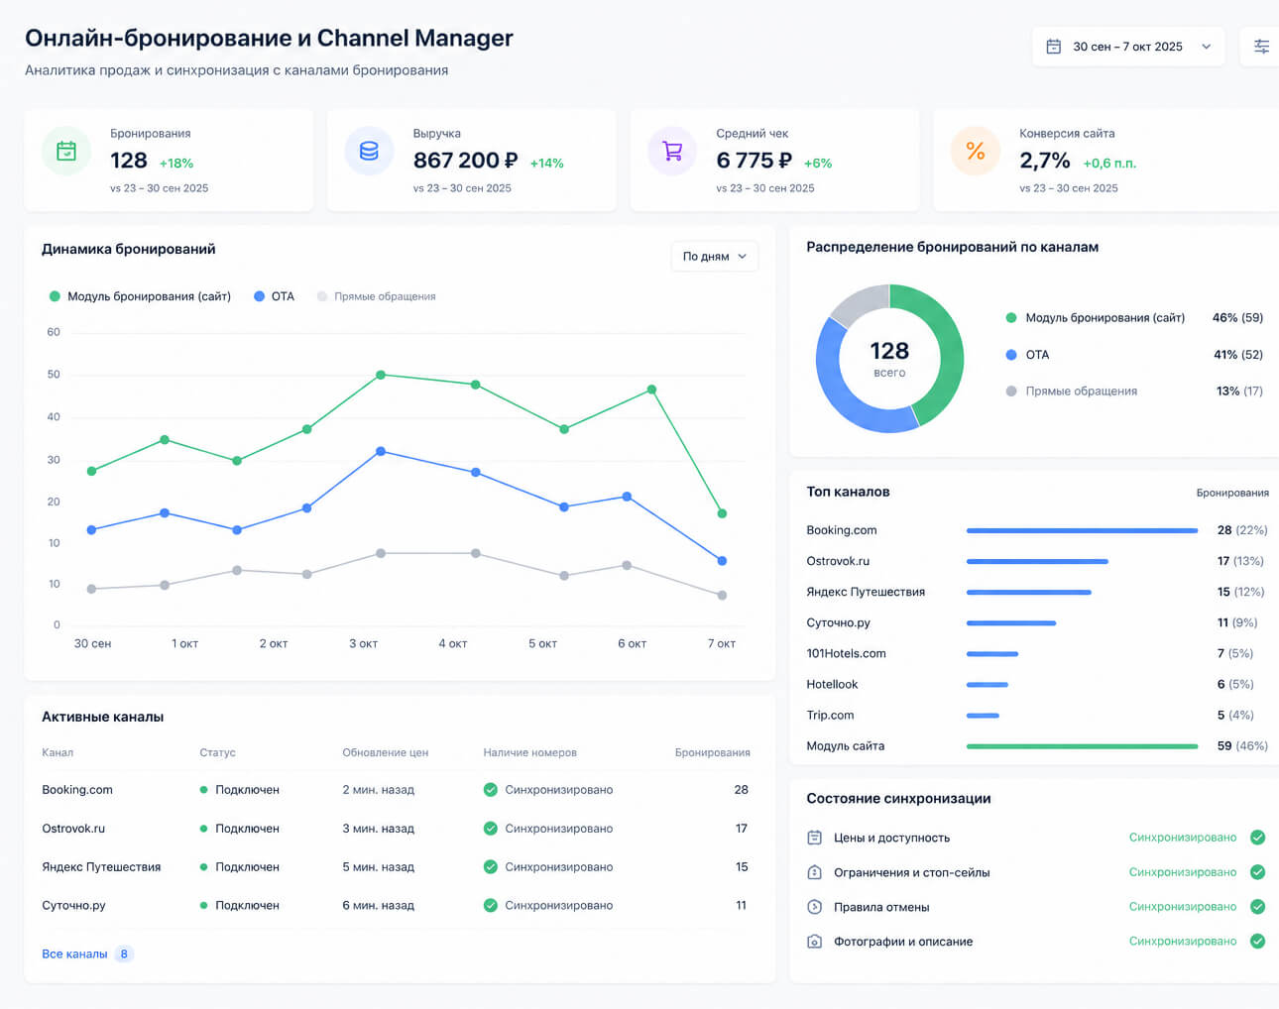The image size is (1279, 1009).
Task: Click the orange percent icon on Конверсия сайта card
Action: click(976, 152)
